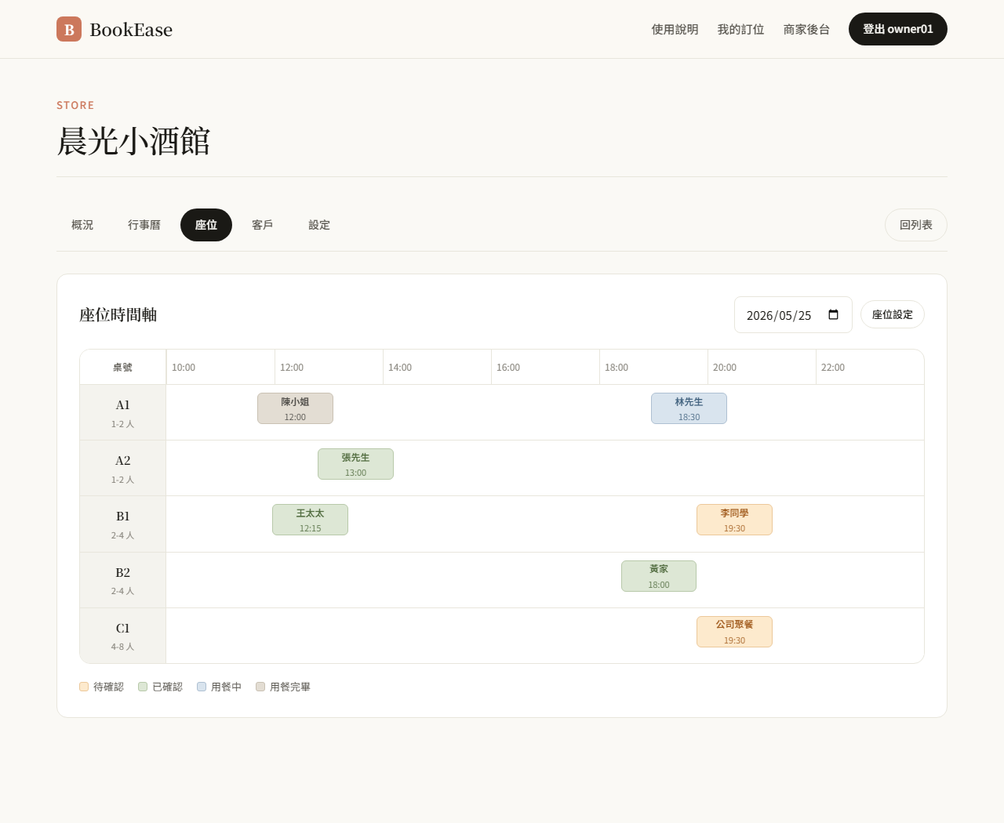Switch to the 行事曆 tab
The width and height of the screenshot is (1004, 823).
pos(144,225)
